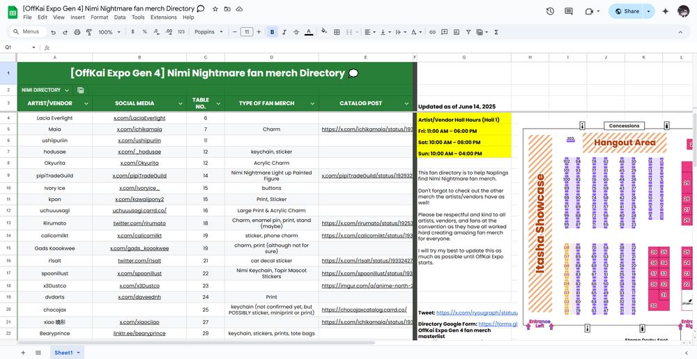This screenshot has width=697, height=359.
Task: Click the Create a filter icon
Action: click(x=468, y=32)
